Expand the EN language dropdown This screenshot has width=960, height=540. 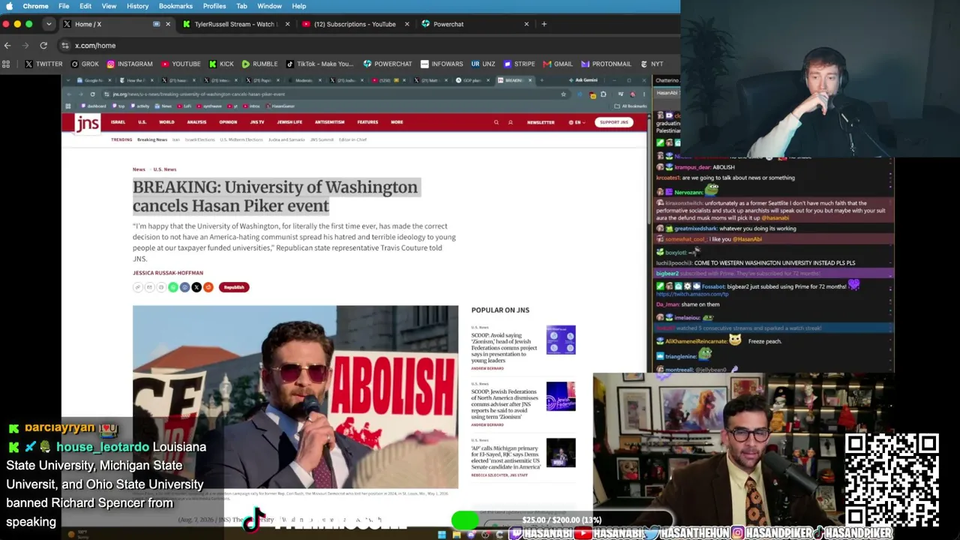click(x=576, y=122)
